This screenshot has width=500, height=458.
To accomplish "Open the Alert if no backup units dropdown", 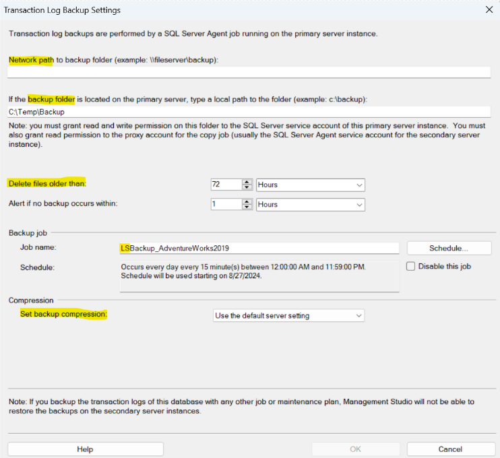I will [x=310, y=204].
